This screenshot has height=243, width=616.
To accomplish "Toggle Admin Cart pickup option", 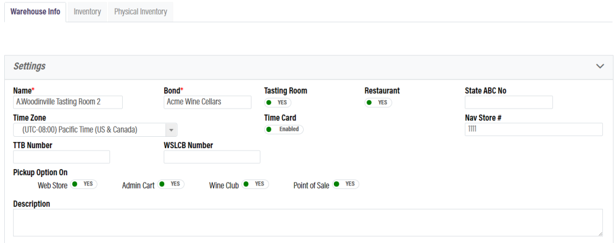I will point(171,184).
